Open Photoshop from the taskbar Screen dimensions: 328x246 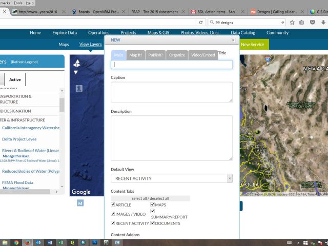[x=95, y=242]
